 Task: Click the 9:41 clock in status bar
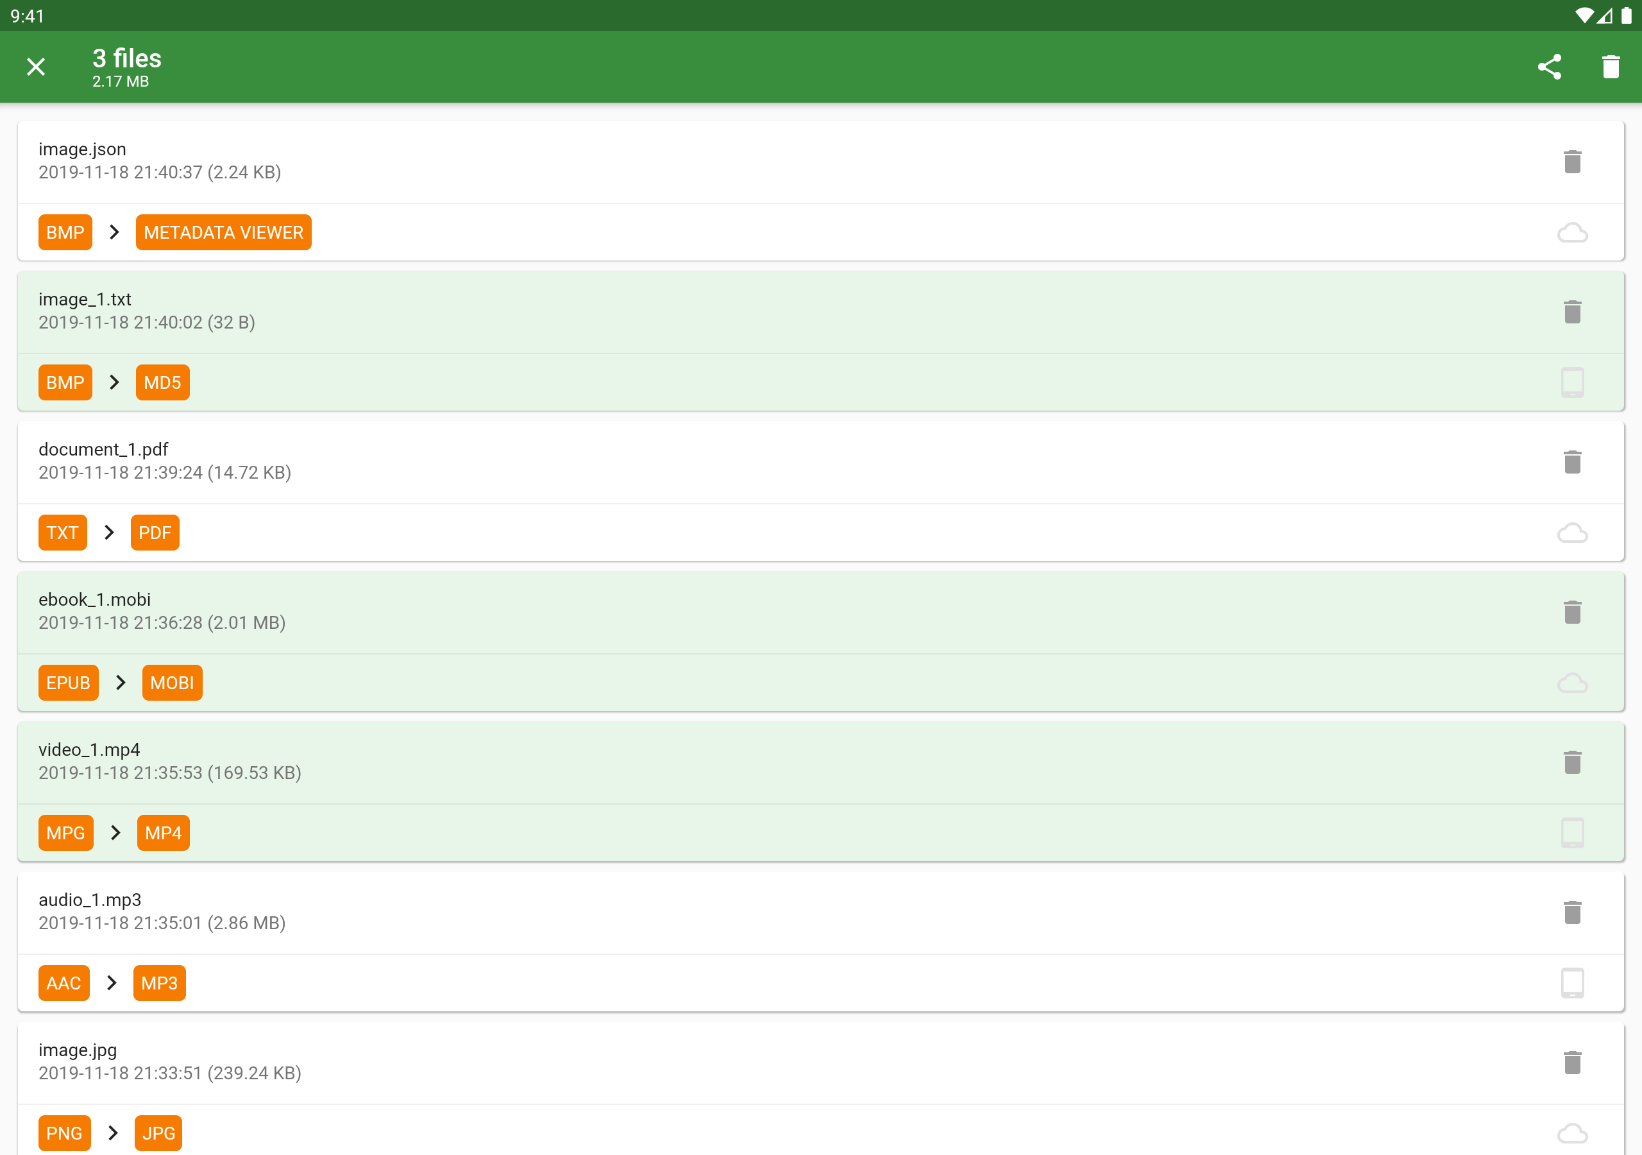[x=27, y=16]
